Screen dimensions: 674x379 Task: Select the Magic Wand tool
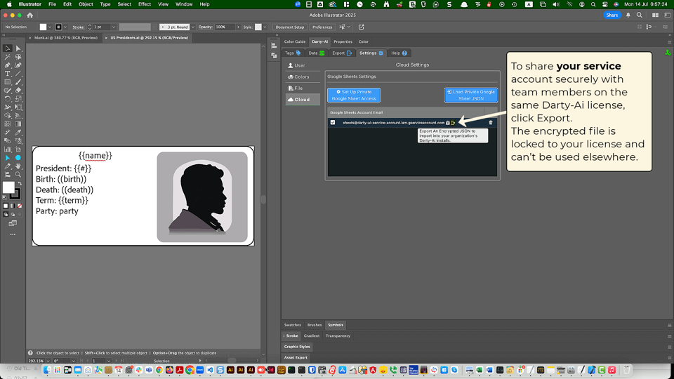[x=7, y=57]
